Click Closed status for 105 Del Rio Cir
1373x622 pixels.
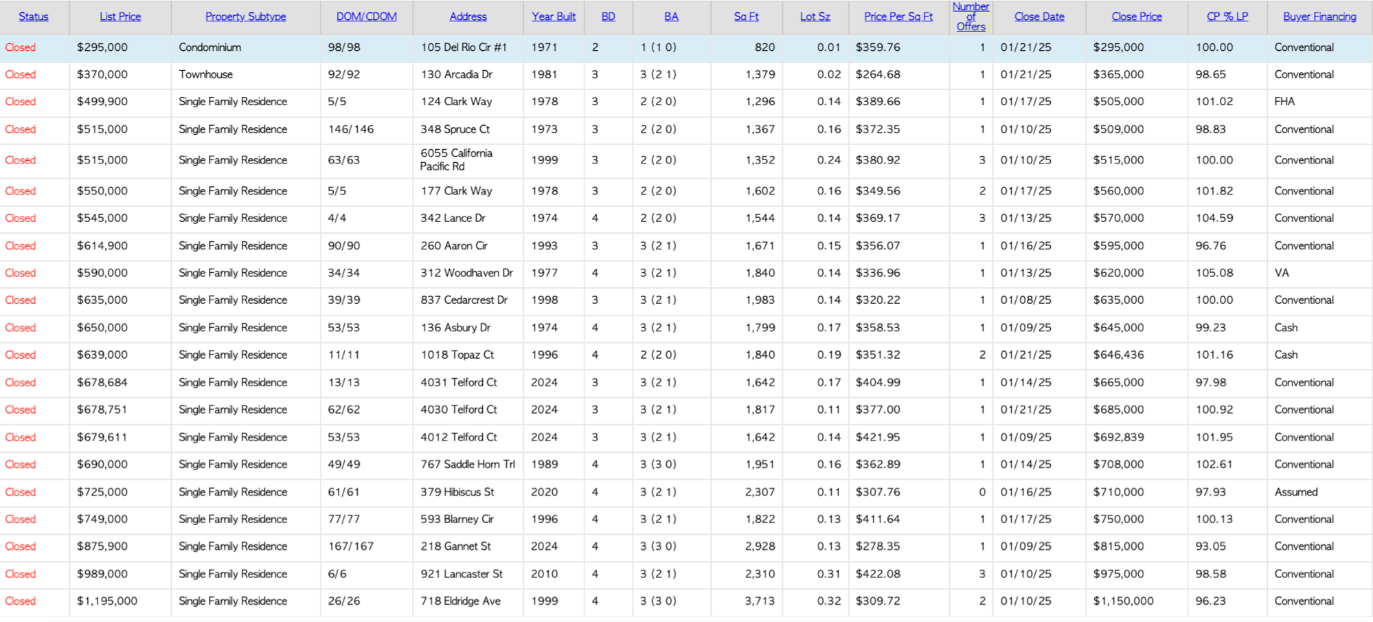coord(21,47)
